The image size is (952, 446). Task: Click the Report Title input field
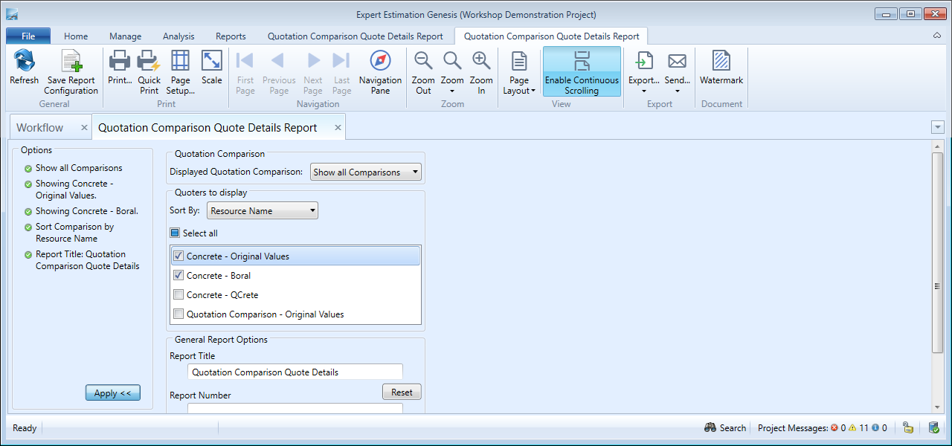(x=295, y=372)
